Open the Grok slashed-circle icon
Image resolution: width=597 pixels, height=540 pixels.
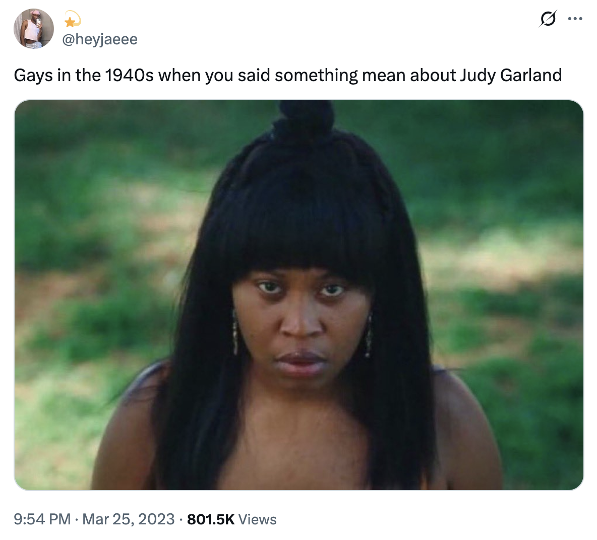548,19
